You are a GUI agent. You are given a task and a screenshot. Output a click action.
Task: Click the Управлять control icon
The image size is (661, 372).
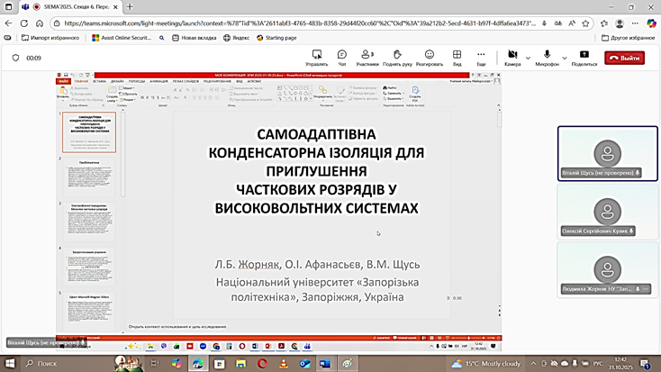[x=316, y=55]
